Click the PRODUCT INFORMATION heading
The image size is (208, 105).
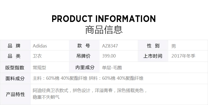[104, 19]
